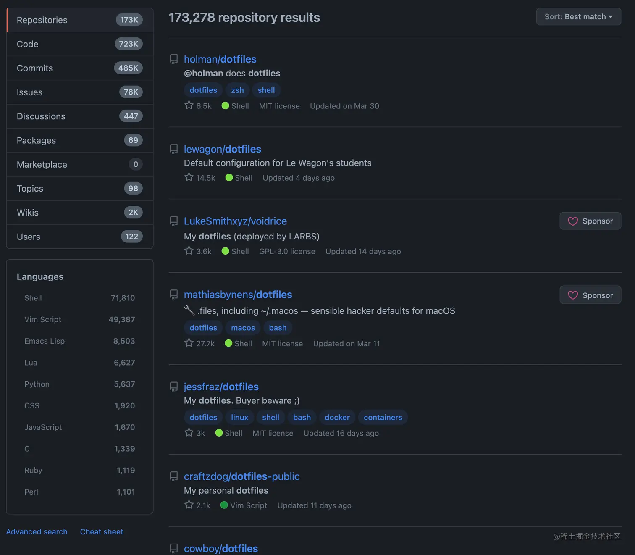Image resolution: width=635 pixels, height=555 pixels.
Task: Filter results by Python language
Action: coord(79,384)
